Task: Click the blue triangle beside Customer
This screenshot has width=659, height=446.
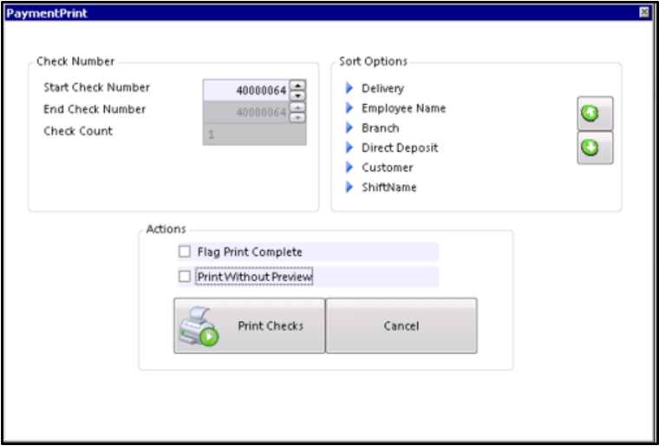Action: tap(349, 167)
